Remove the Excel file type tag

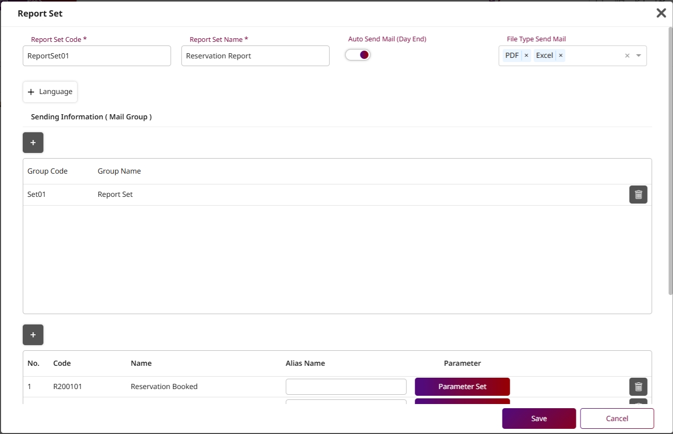pyautogui.click(x=560, y=56)
